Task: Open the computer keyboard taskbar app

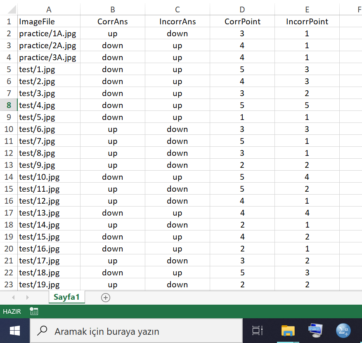Action: pyautogui.click(x=315, y=331)
